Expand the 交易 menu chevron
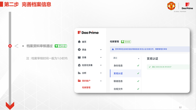 click(x=101, y=58)
